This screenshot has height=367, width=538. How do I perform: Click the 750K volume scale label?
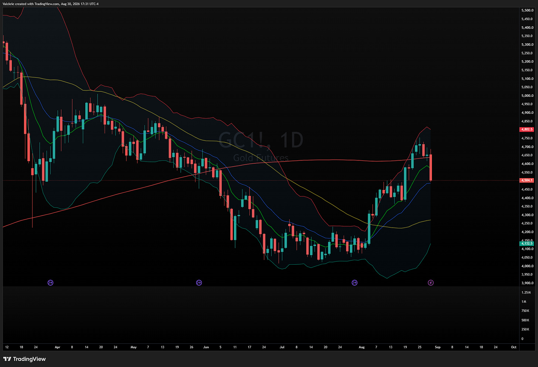(x=525, y=311)
